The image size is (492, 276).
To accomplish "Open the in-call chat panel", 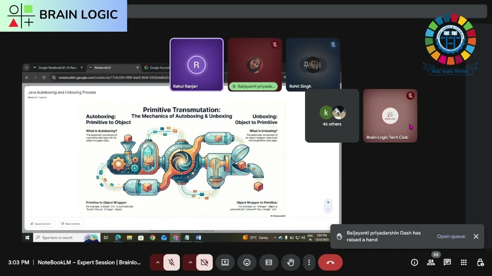I will click(447, 263).
